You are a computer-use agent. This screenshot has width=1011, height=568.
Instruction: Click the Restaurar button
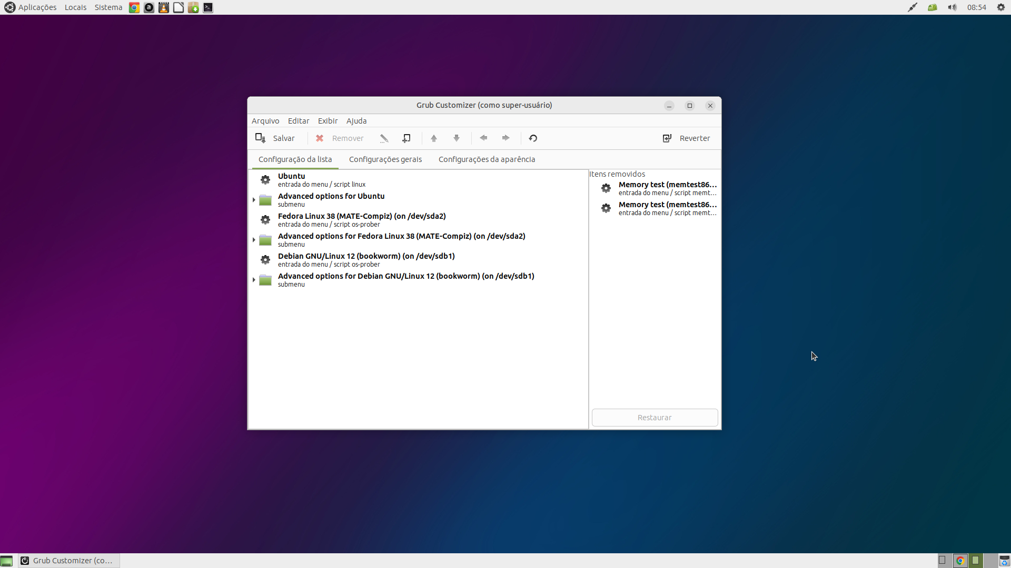(x=655, y=418)
